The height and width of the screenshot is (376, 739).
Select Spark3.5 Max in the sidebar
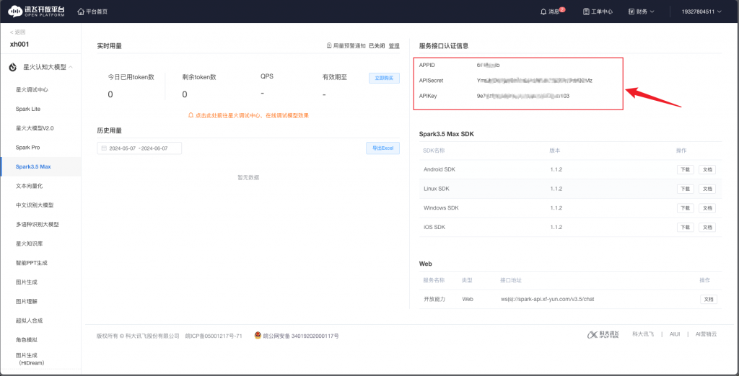[33, 166]
